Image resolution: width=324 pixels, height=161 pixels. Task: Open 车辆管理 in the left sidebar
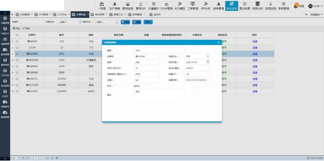coord(5,20)
